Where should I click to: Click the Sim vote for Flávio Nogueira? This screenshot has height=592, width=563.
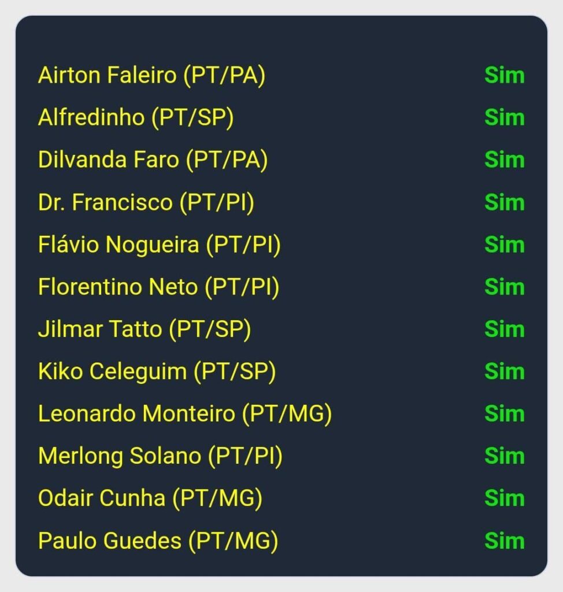click(x=504, y=245)
